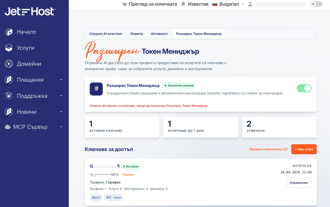Click the 2 Отменени card

point(279,127)
